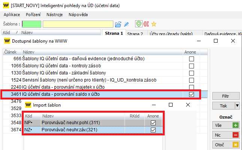Open the Tisk dropdown arrow
Viewport: 242px width, 150px height.
click(x=237, y=105)
